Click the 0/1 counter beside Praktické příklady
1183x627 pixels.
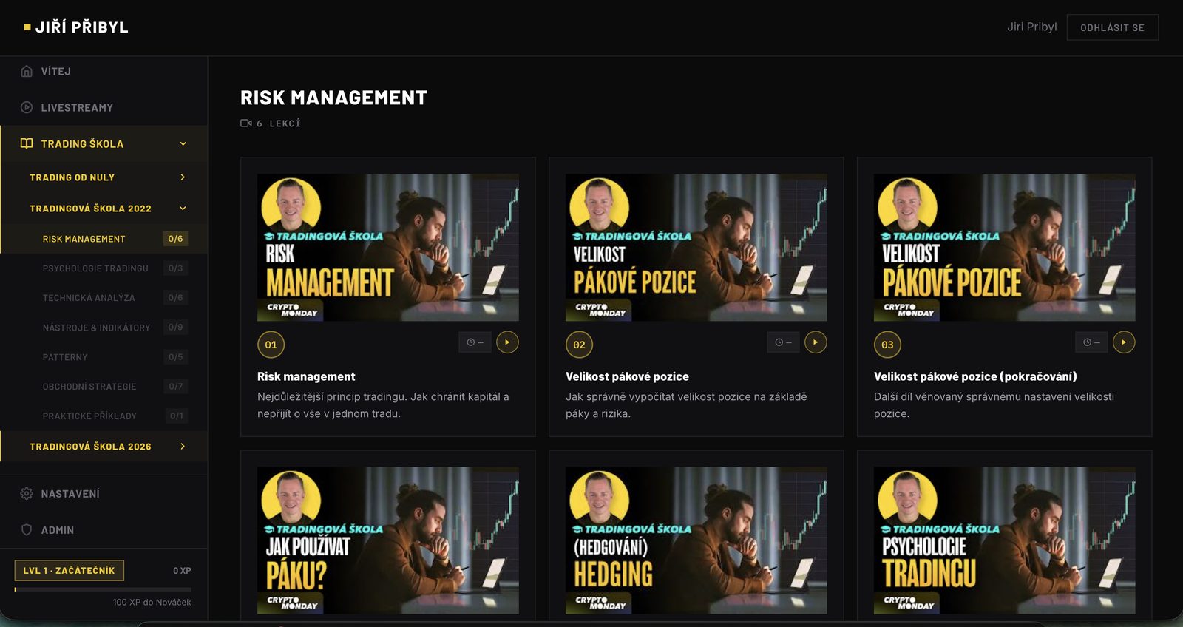pos(176,416)
